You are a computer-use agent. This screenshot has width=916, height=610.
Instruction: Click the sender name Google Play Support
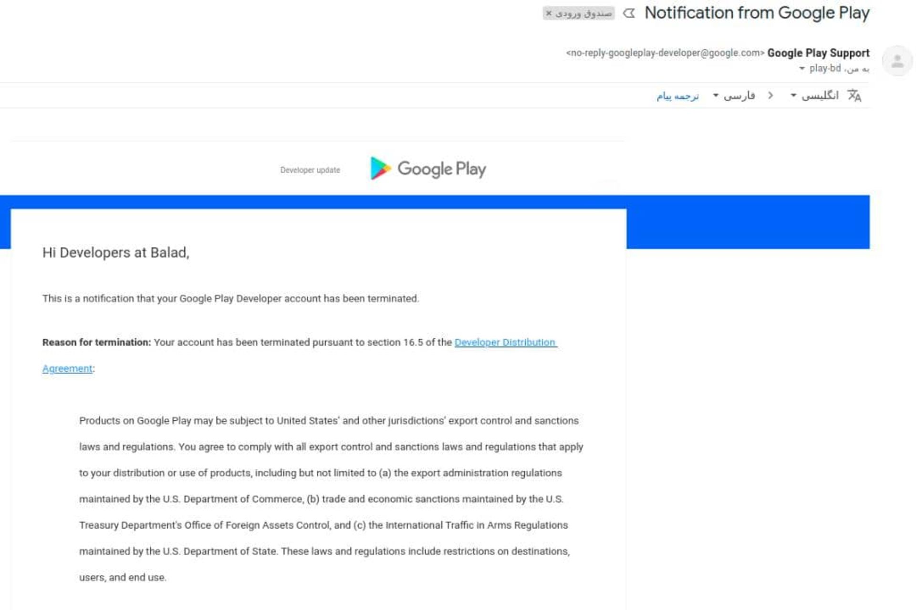(x=818, y=53)
